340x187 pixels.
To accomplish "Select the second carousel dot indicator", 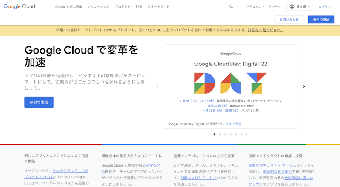I will (x=220, y=134).
